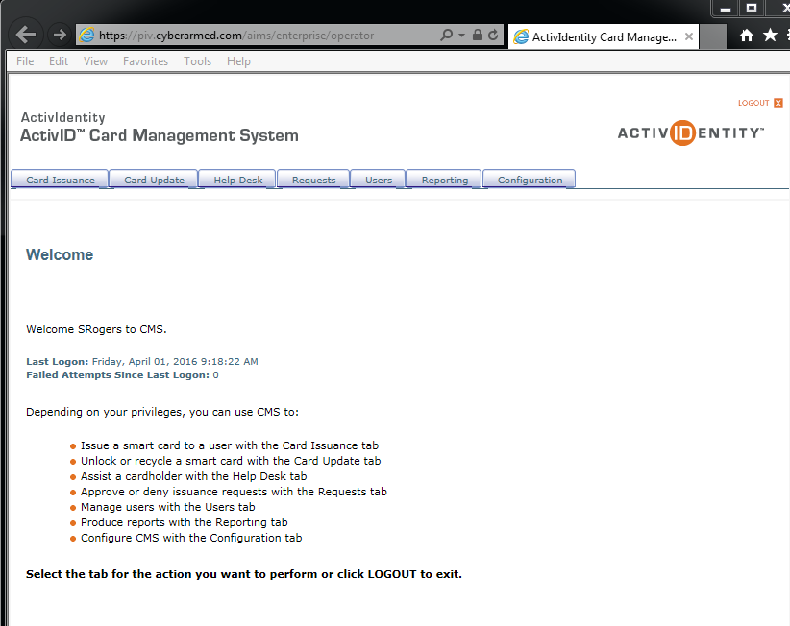
Task: Click 'Configure CMS with the Configuration tab' bullet
Action: (x=191, y=538)
